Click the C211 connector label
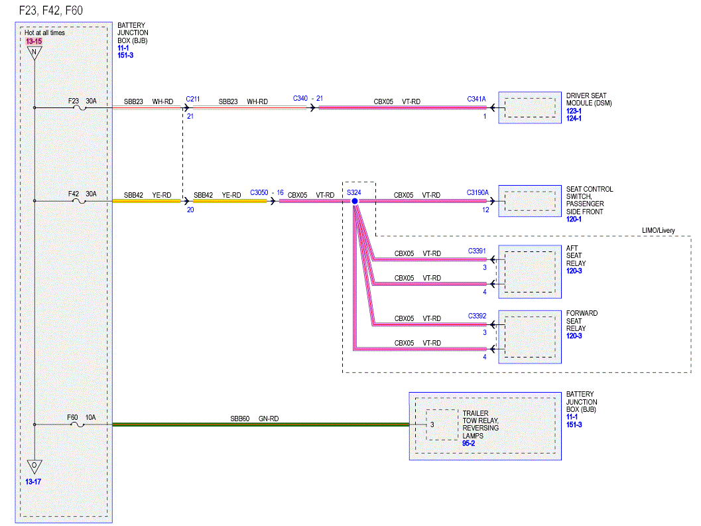 click(193, 99)
